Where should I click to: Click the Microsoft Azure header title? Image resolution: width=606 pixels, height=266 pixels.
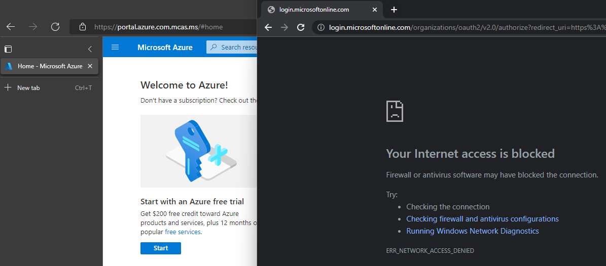165,48
